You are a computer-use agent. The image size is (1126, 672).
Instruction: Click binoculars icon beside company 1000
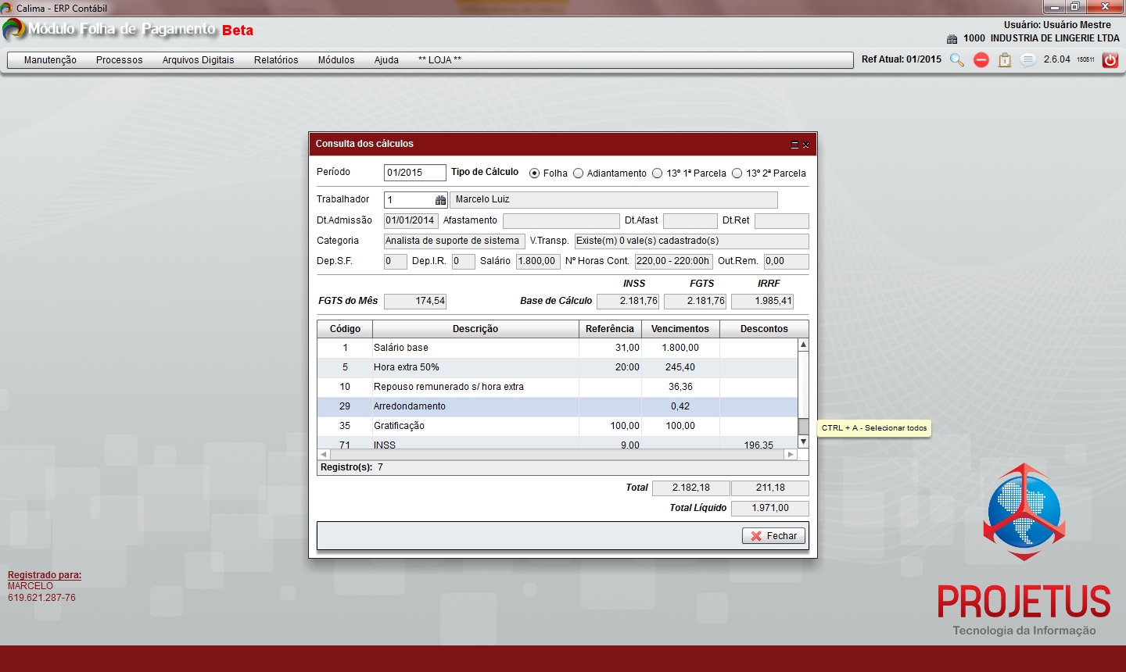952,38
